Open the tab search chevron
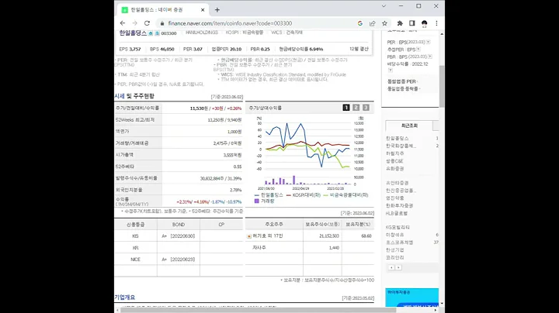 pos(384,6)
